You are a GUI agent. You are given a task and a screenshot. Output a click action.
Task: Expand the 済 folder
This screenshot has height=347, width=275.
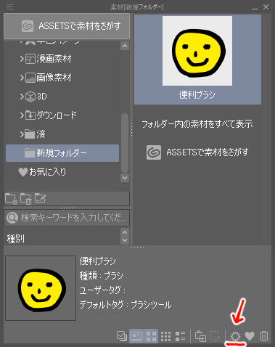tap(22, 134)
